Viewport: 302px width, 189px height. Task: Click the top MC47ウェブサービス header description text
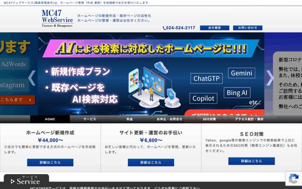(x=76, y=3)
